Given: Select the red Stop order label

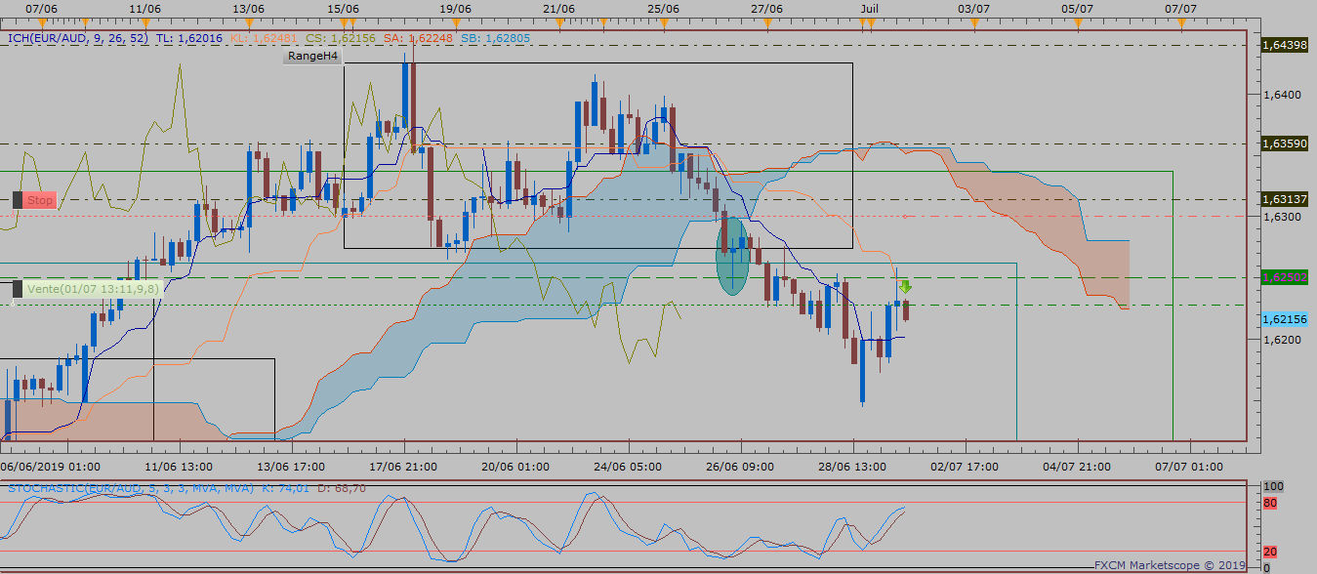Looking at the screenshot, I should coord(40,200).
